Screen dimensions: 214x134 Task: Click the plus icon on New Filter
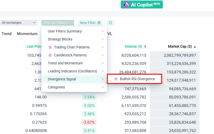(x=99, y=23)
